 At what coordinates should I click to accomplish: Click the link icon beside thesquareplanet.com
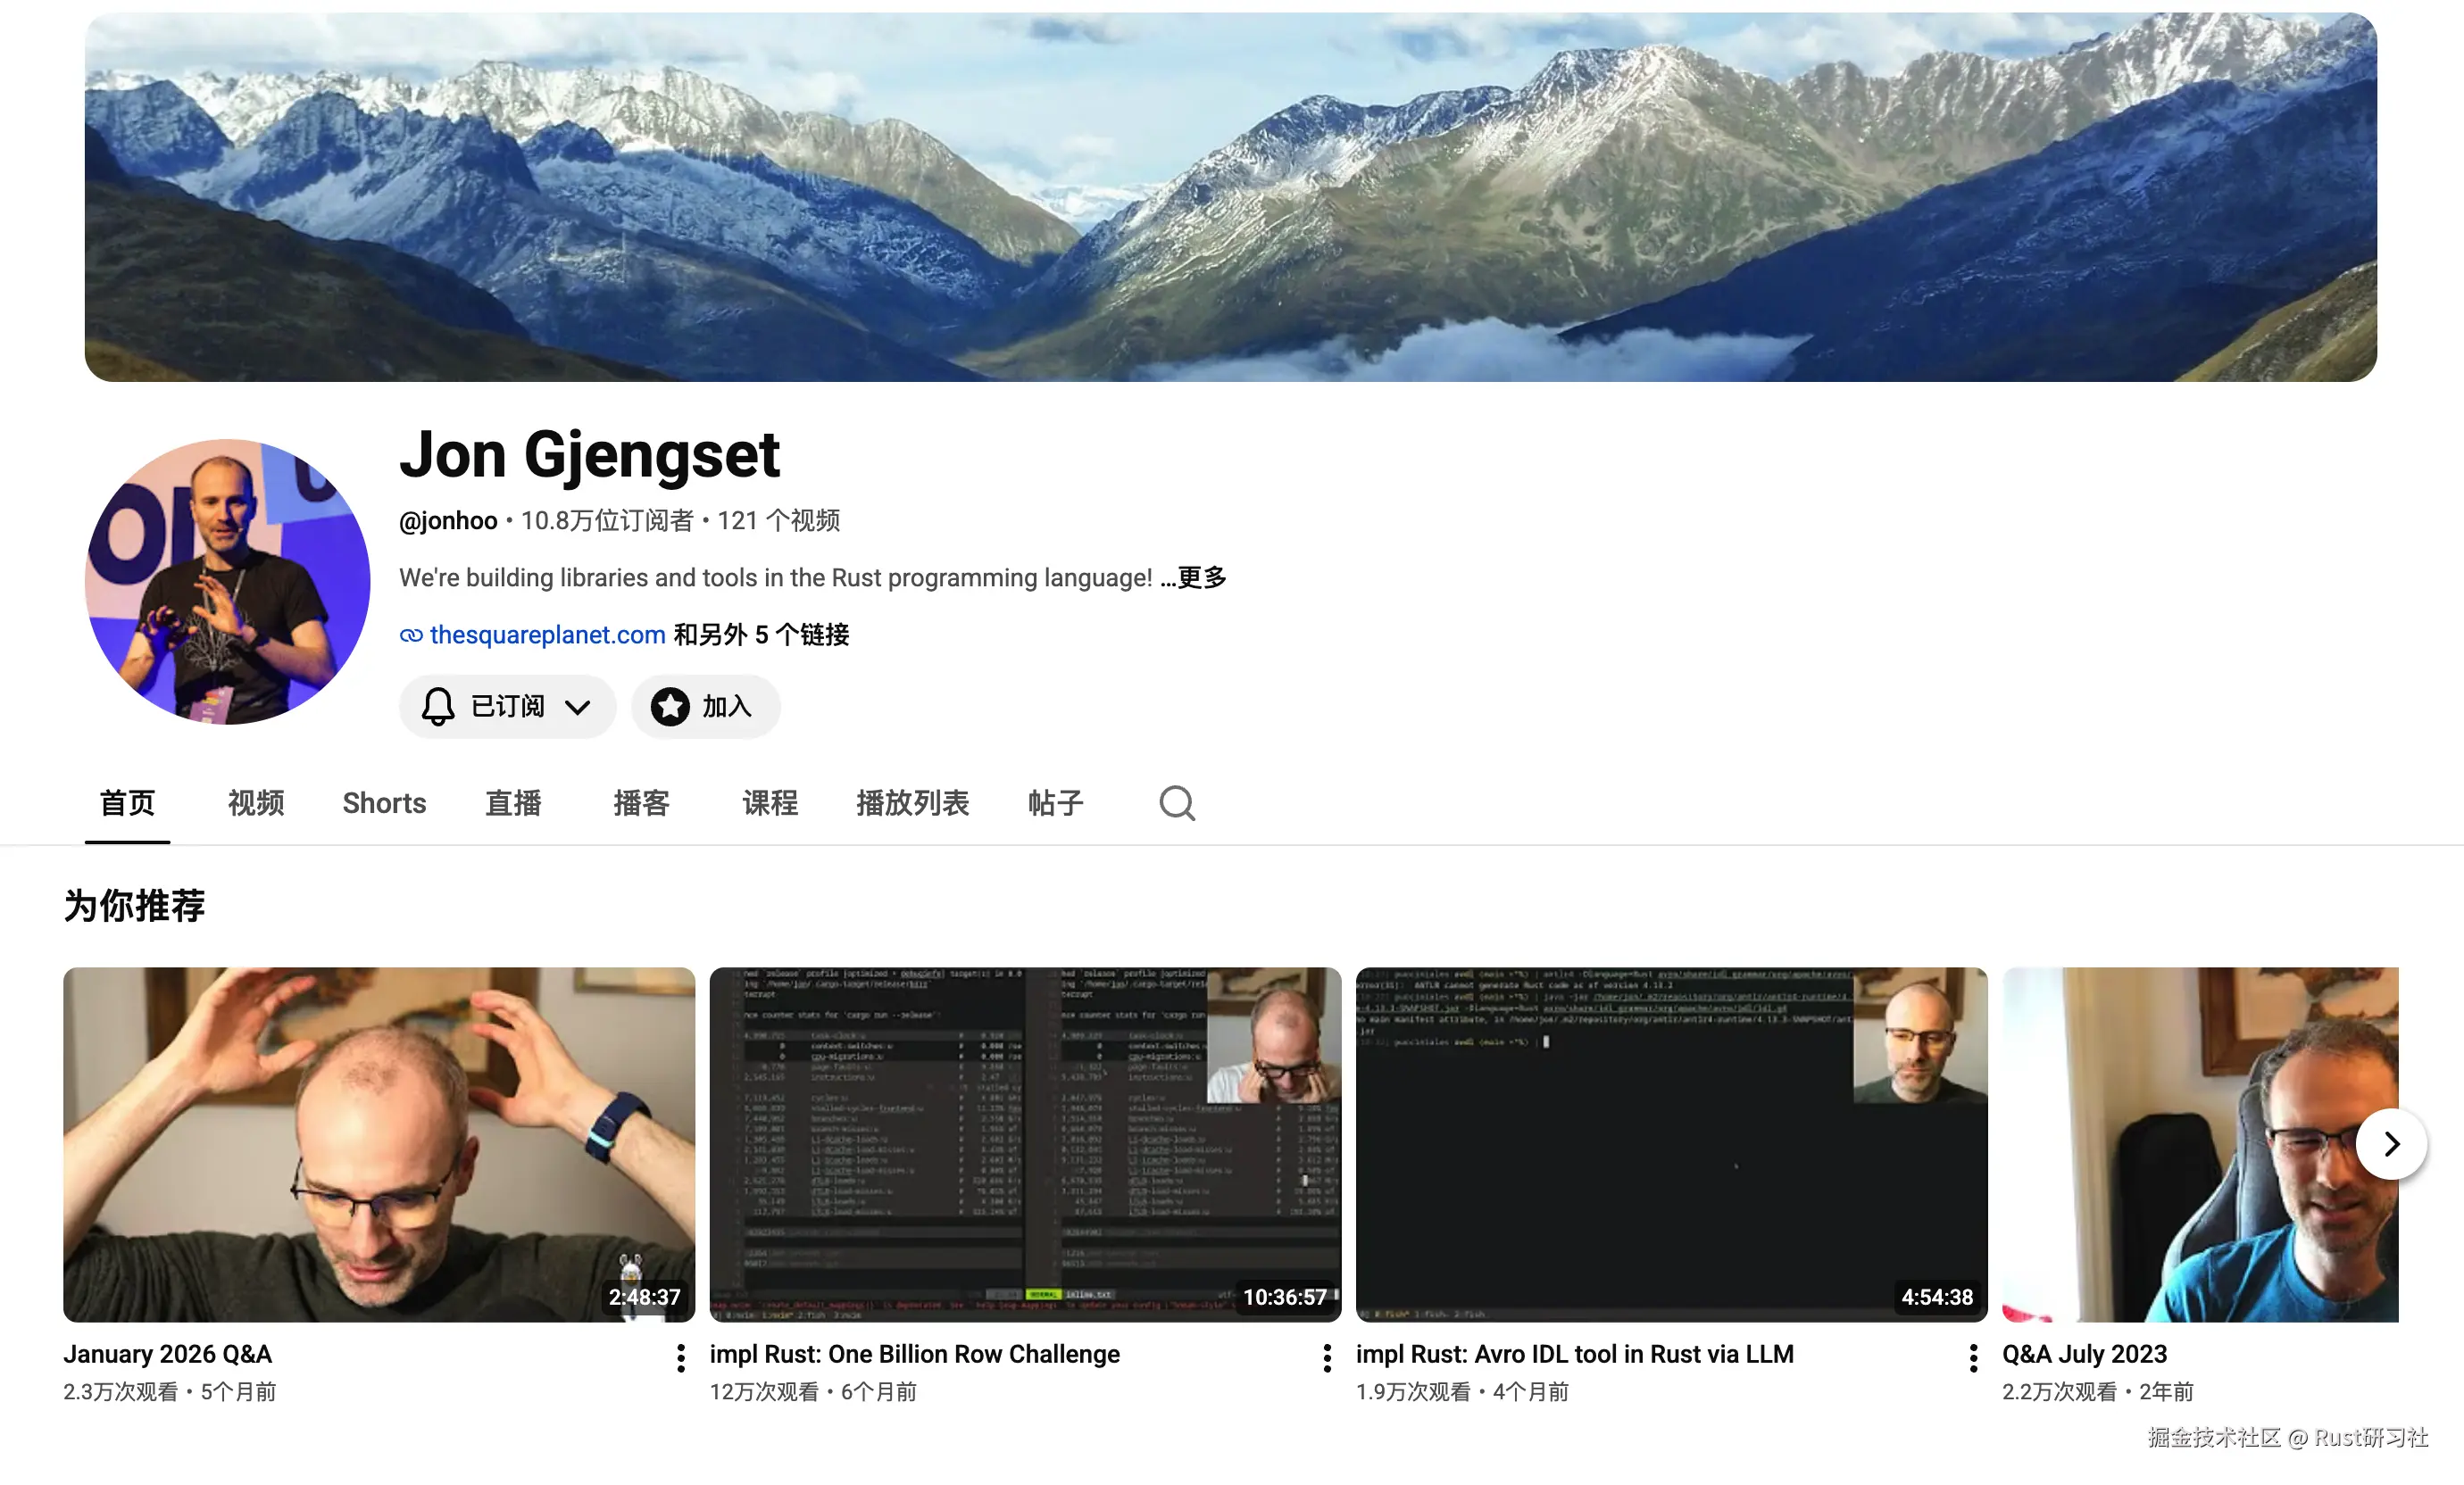(x=411, y=635)
